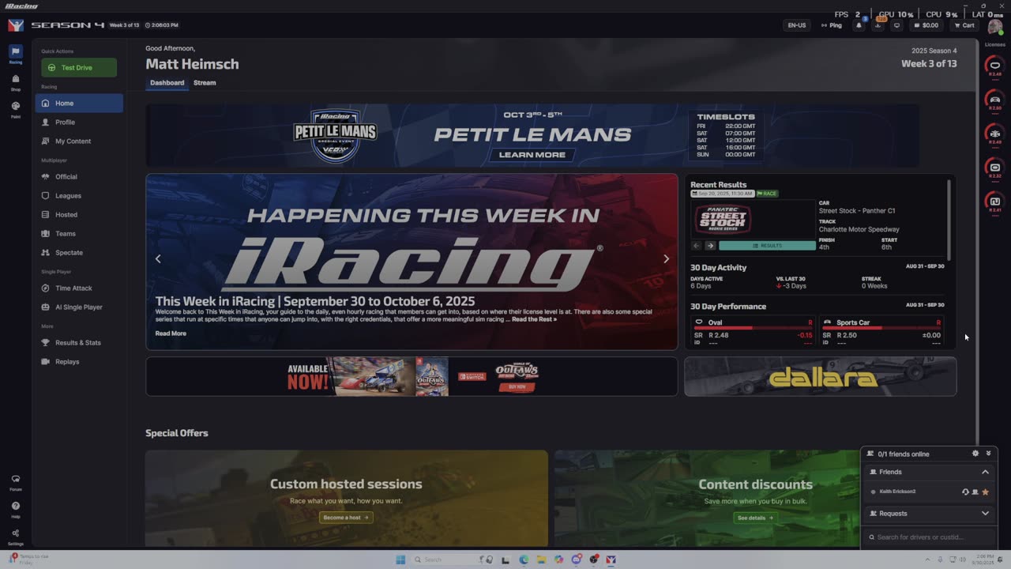Collapse the Friends section

click(985, 472)
